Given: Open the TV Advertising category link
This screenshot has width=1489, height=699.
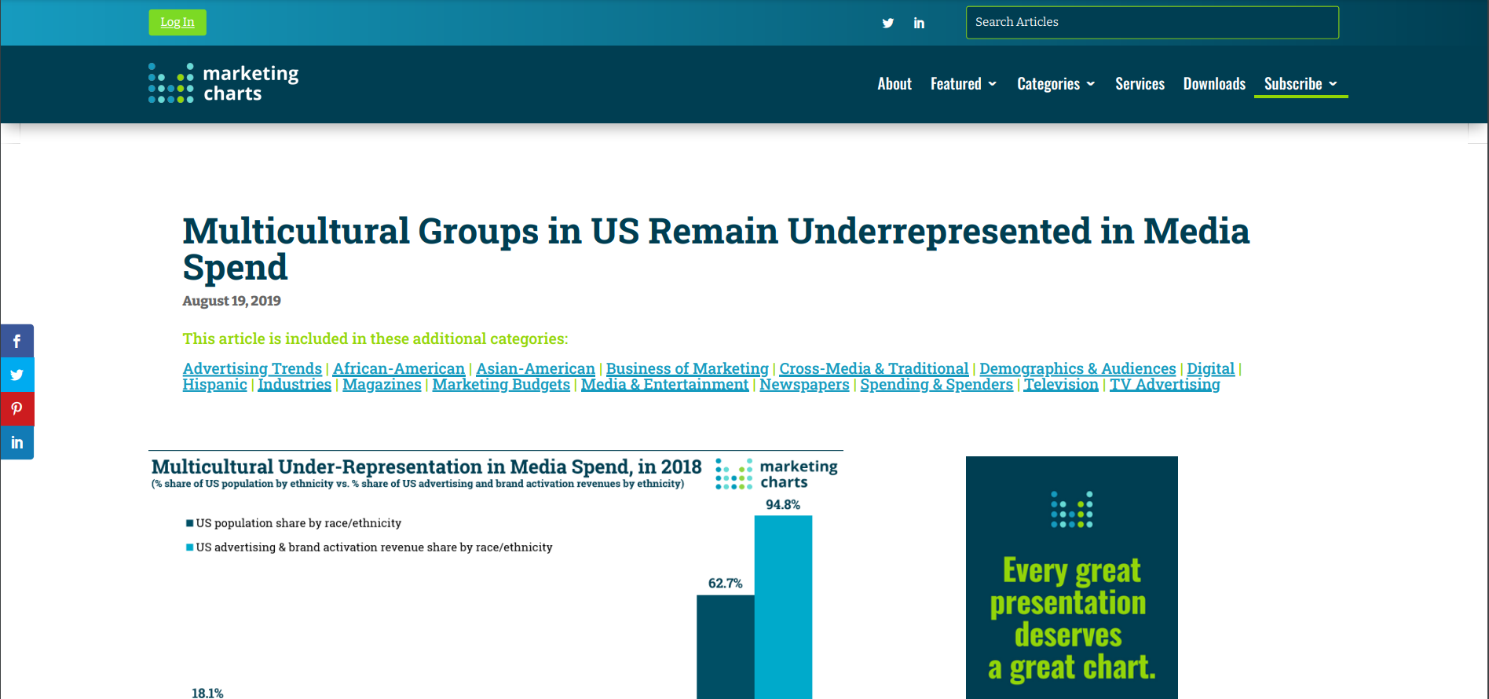Looking at the screenshot, I should click(1164, 384).
